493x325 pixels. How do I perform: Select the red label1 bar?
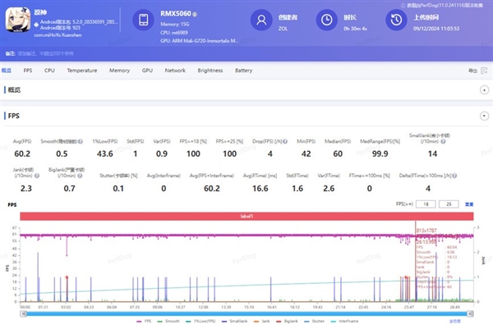tap(246, 217)
